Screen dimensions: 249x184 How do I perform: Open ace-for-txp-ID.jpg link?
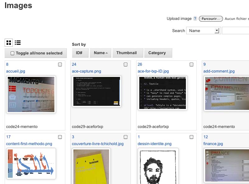tap(153, 71)
